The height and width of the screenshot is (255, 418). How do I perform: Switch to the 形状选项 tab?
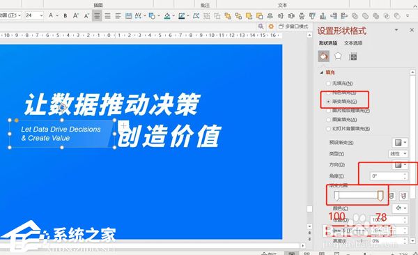[x=328, y=43]
